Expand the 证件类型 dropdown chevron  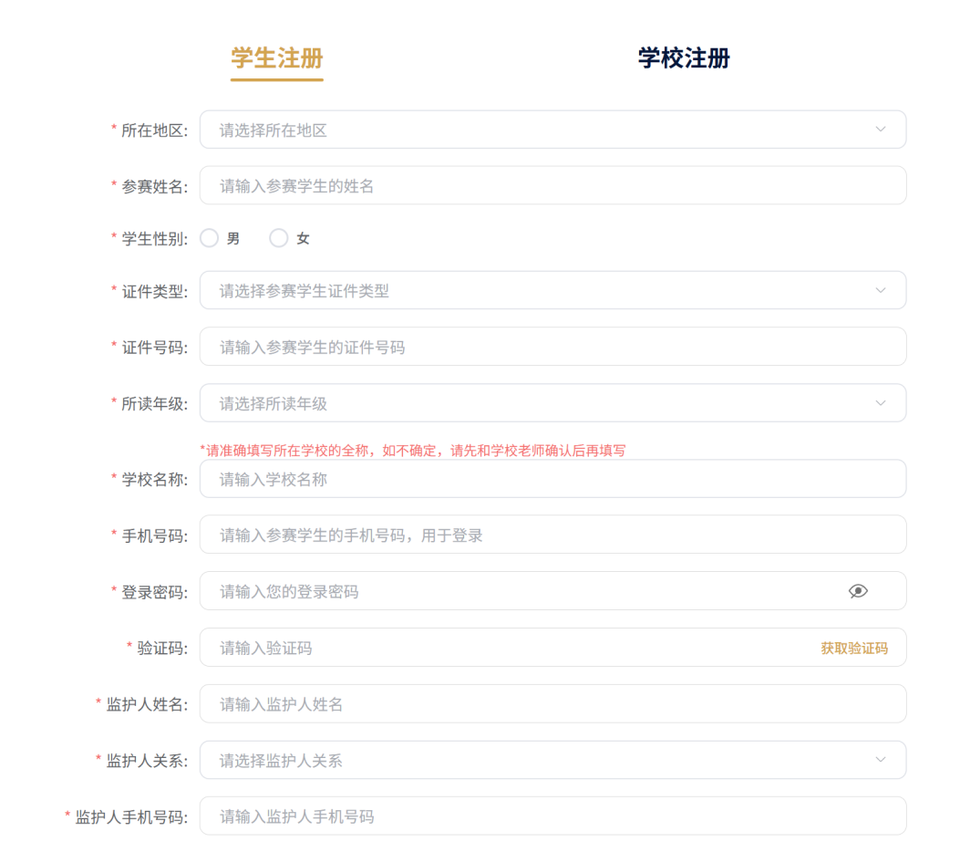[880, 290]
